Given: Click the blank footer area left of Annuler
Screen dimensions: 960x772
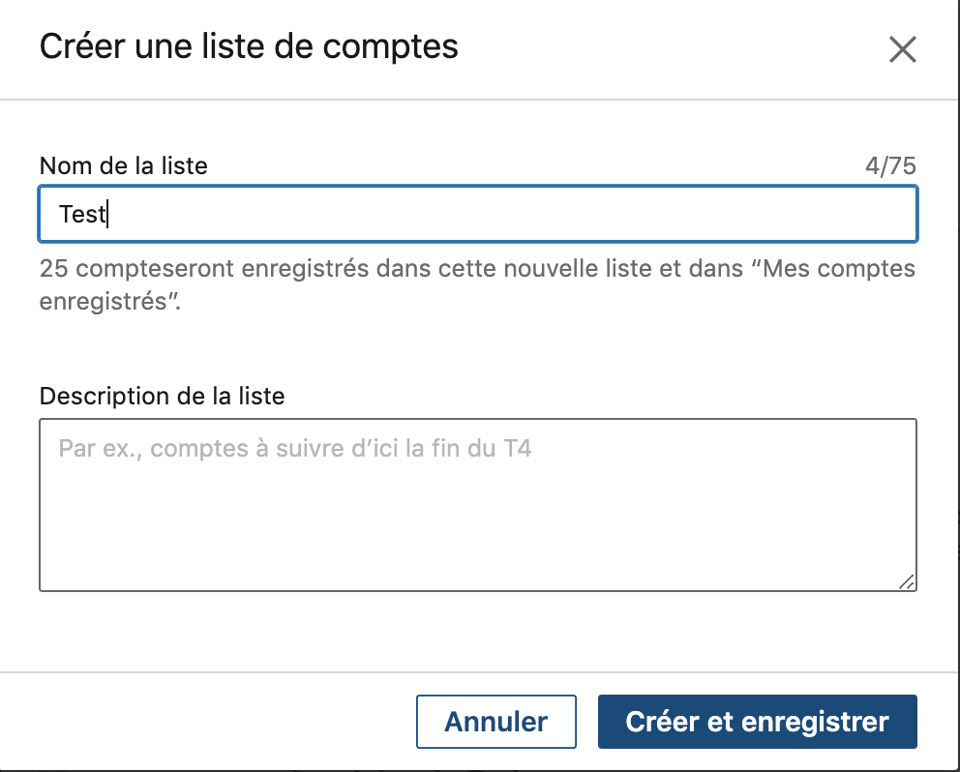Looking at the screenshot, I should pos(208,722).
